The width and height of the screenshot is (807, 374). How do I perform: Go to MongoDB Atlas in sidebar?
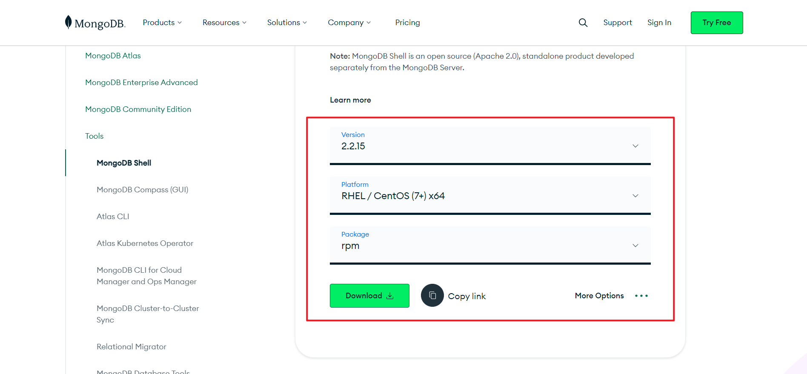pyautogui.click(x=113, y=56)
